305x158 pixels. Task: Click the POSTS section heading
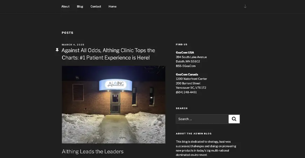[x=68, y=33]
